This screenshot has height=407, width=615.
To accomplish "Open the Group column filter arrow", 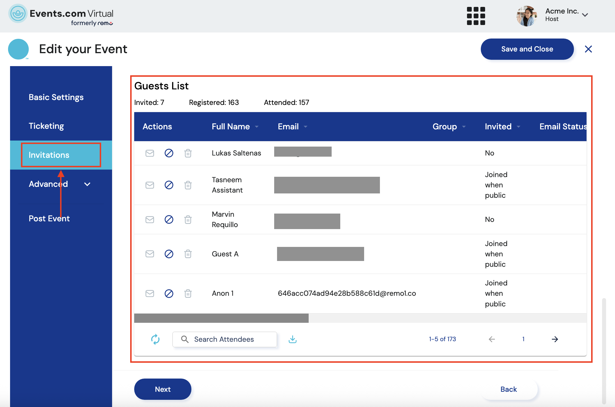I will [x=464, y=126].
